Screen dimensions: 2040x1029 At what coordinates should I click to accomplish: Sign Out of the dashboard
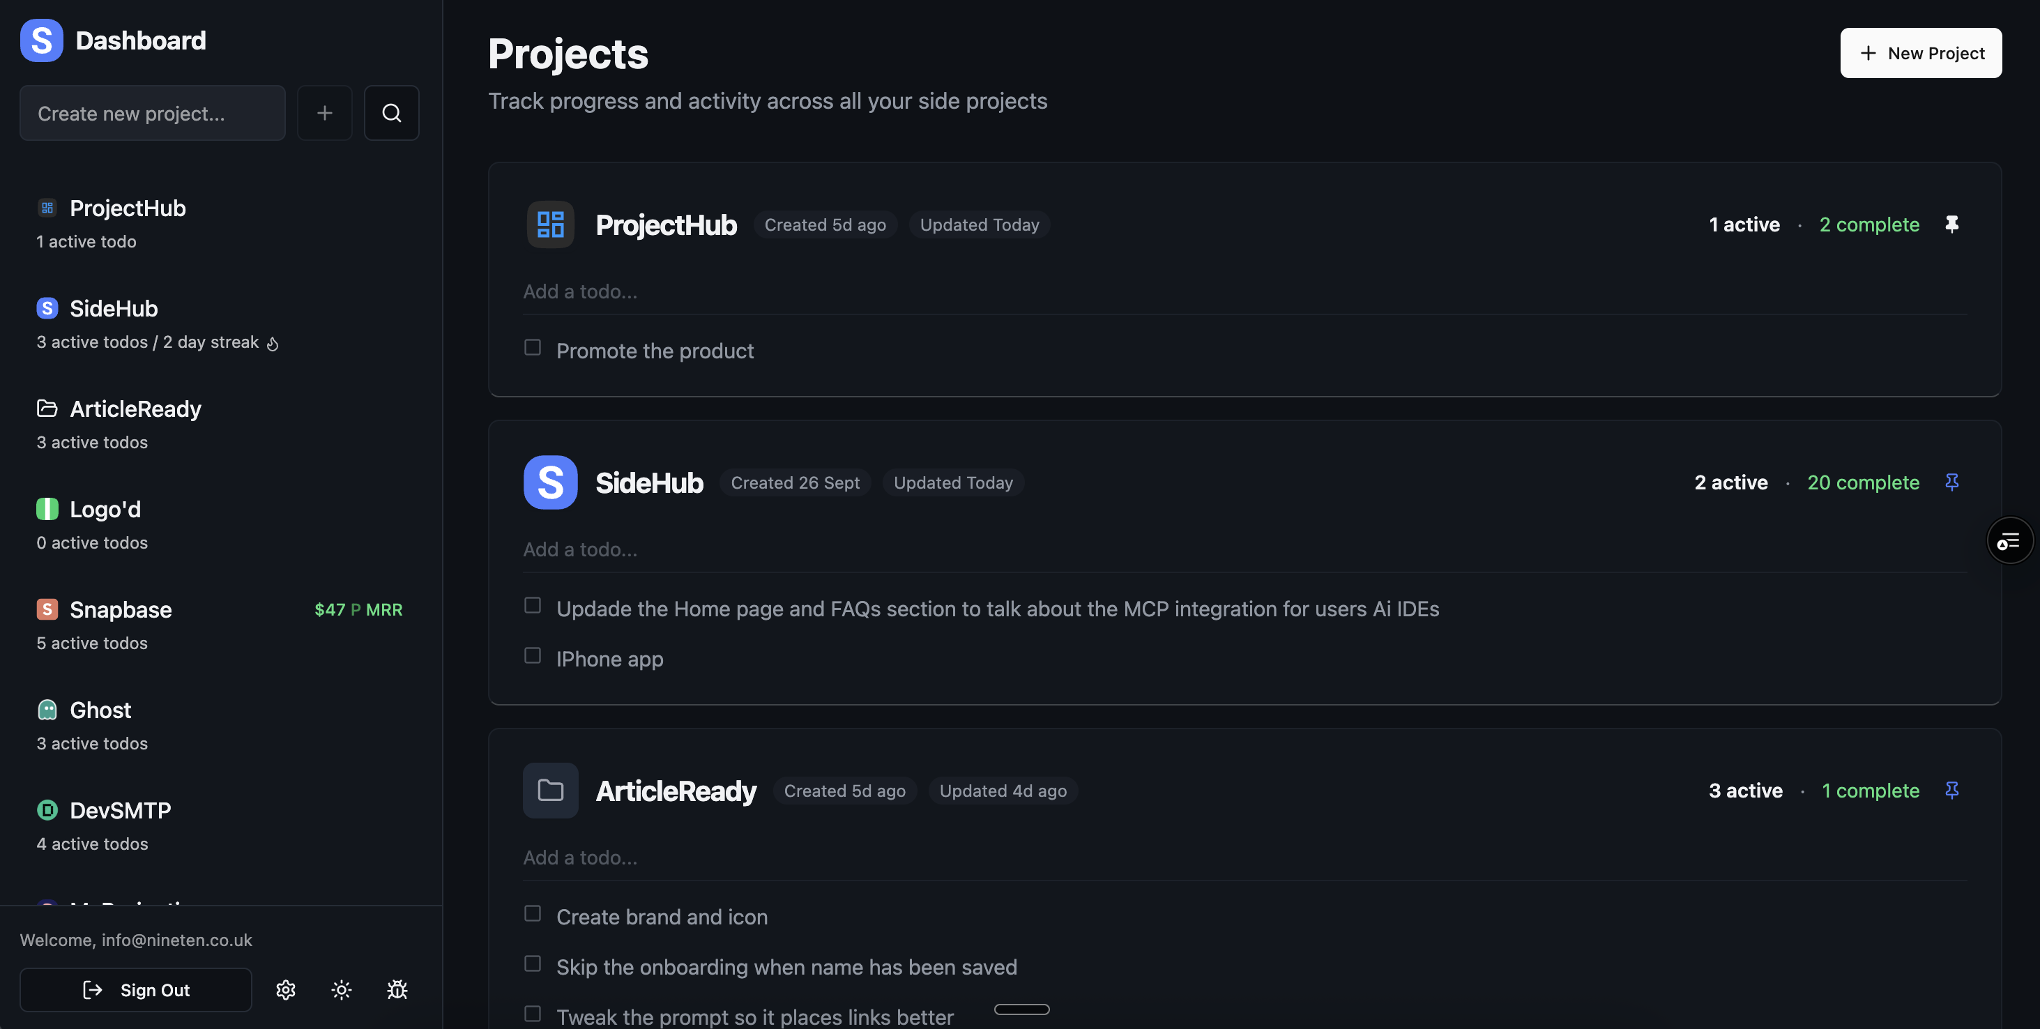[135, 989]
